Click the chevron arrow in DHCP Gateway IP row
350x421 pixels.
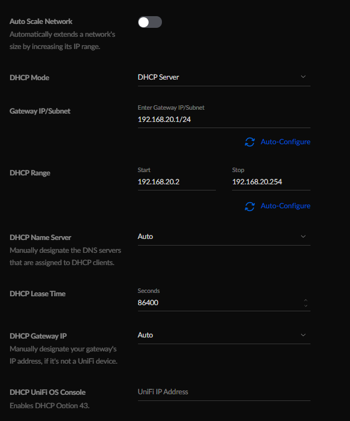point(303,335)
